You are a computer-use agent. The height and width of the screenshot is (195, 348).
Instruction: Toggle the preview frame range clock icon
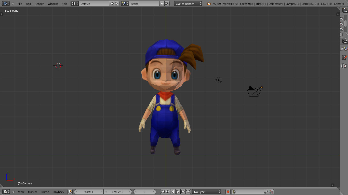click(x=70, y=192)
